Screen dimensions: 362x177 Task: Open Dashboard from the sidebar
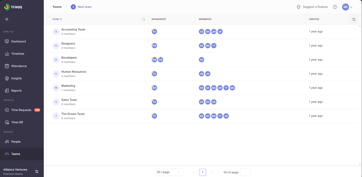coord(18,41)
